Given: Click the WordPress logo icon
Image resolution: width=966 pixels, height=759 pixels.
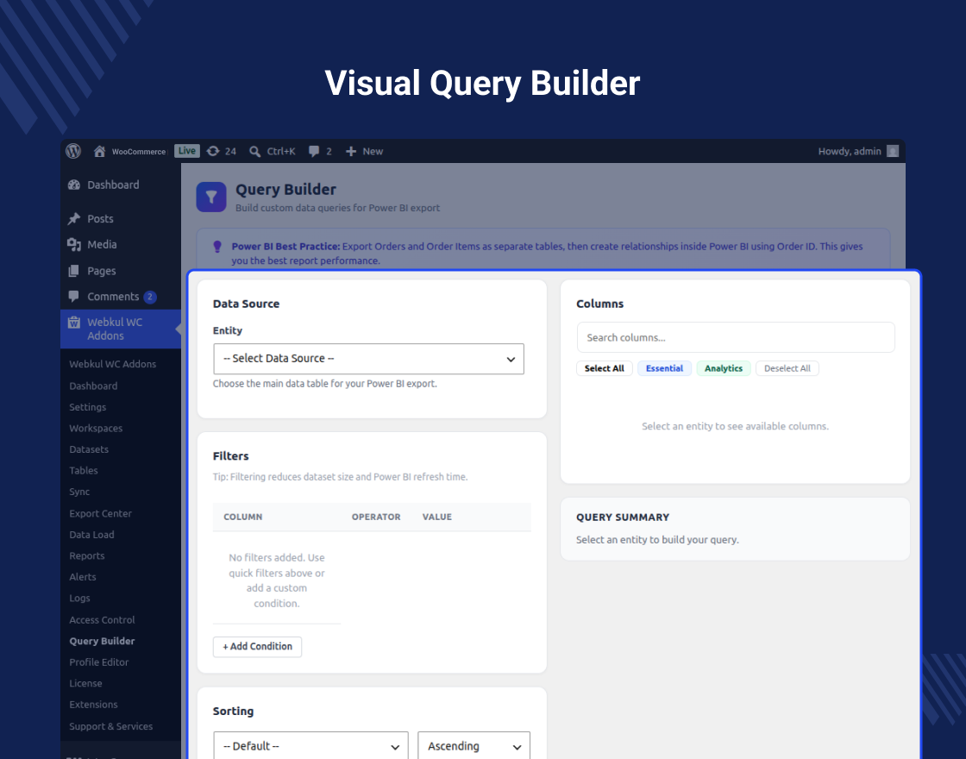Looking at the screenshot, I should (73, 151).
